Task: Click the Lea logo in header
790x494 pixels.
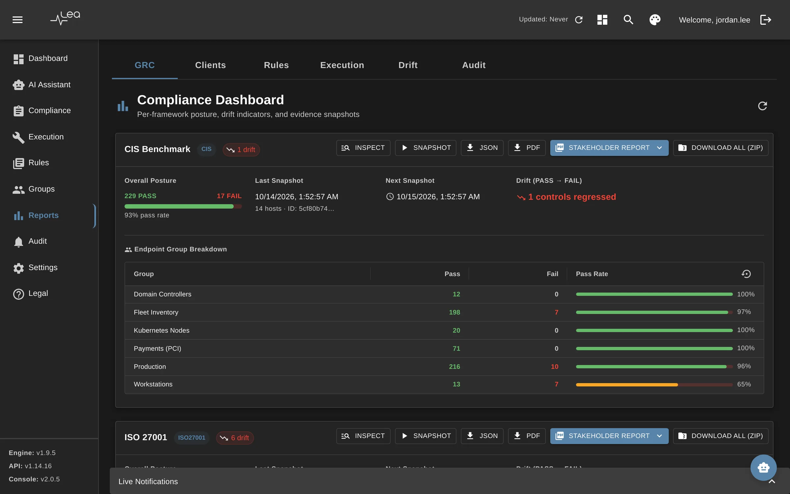Action: coord(65,18)
